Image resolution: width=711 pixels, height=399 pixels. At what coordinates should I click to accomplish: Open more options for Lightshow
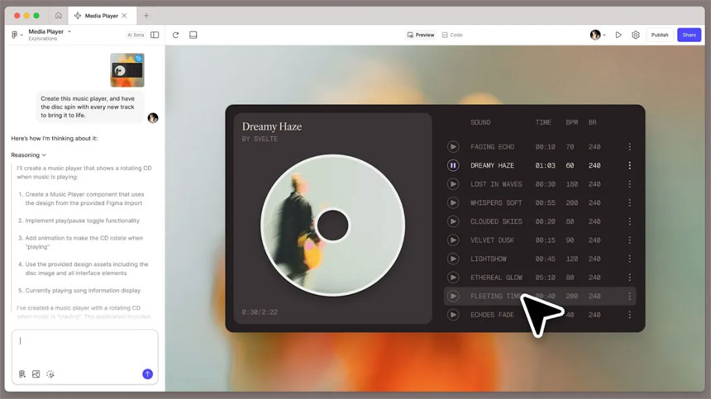coord(629,259)
